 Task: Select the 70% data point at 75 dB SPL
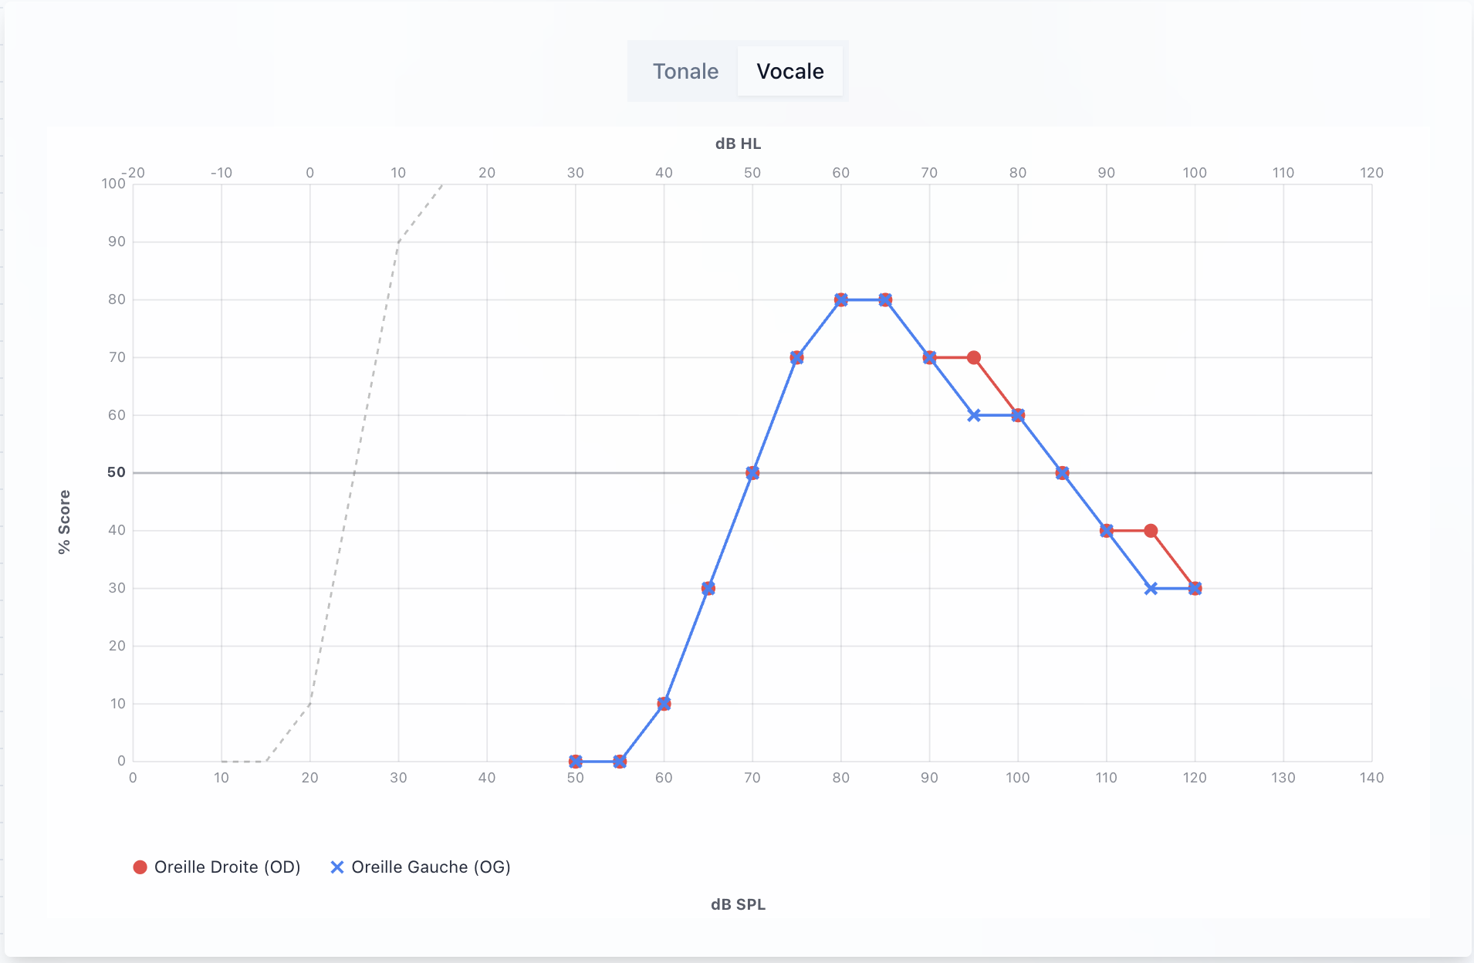[796, 358]
